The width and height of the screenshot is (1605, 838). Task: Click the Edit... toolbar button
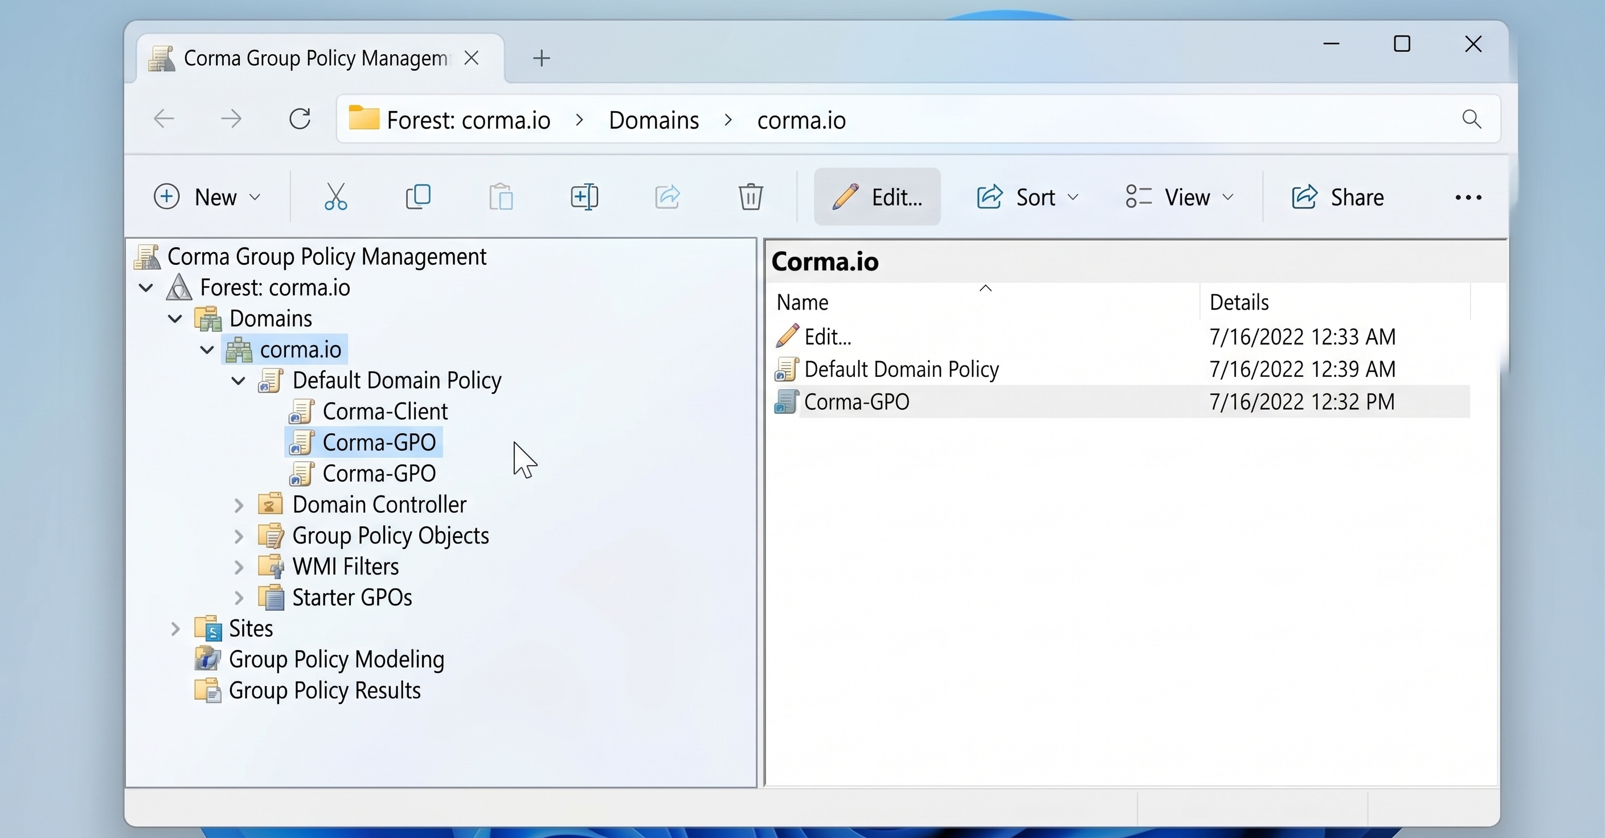click(x=877, y=197)
